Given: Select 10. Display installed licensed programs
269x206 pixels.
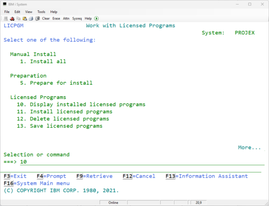Looking at the screenshot, I should [x=81, y=105].
